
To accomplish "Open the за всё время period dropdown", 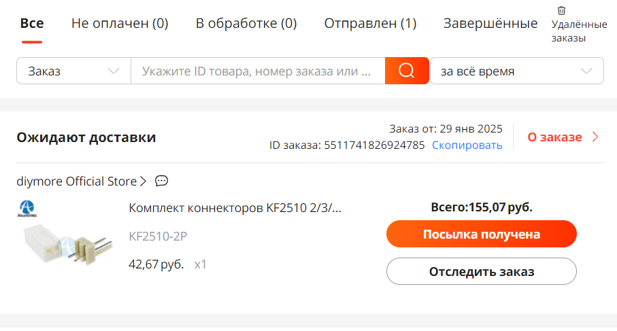I will click(517, 71).
